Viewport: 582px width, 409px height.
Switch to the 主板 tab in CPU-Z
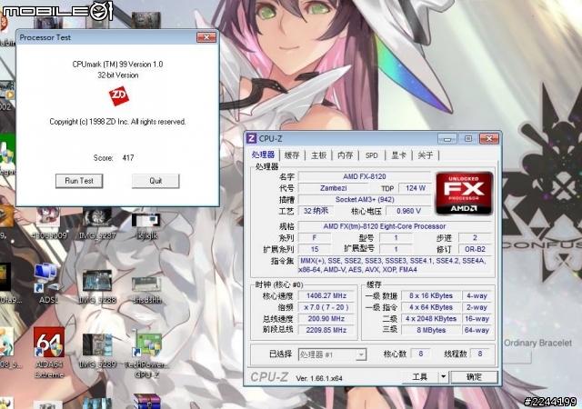point(318,155)
